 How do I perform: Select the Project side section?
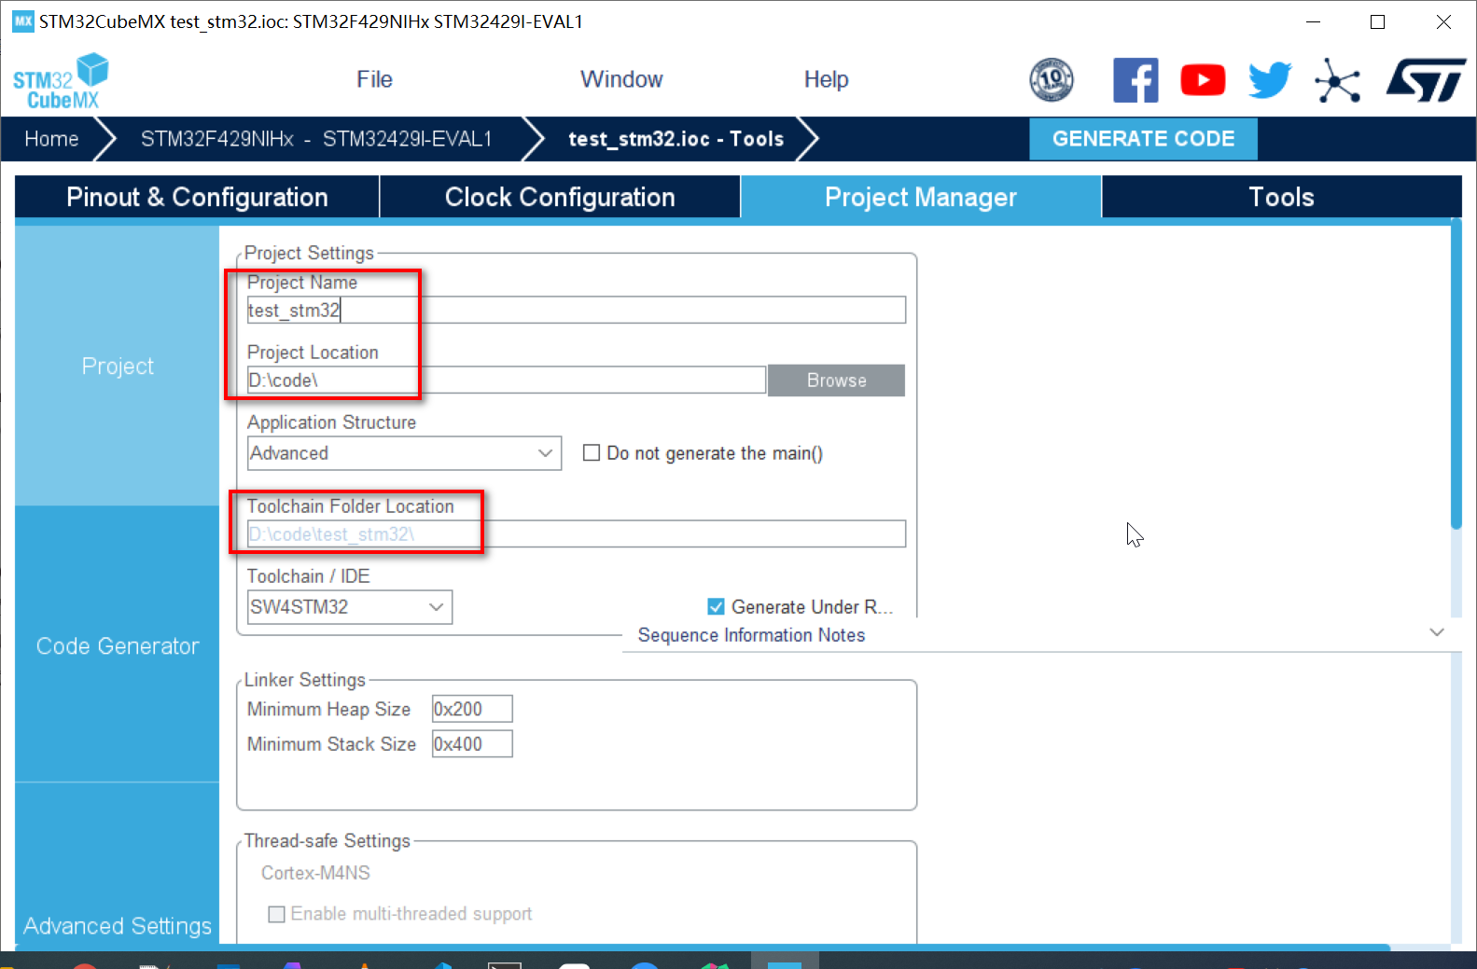117,366
